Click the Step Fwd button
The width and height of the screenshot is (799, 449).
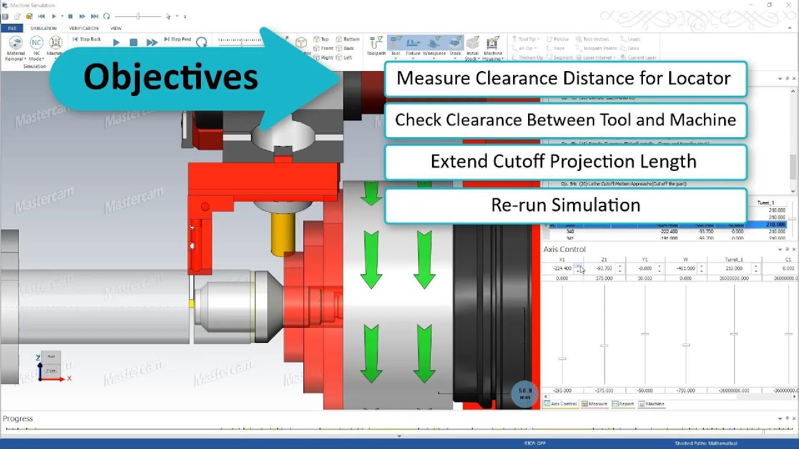178,39
